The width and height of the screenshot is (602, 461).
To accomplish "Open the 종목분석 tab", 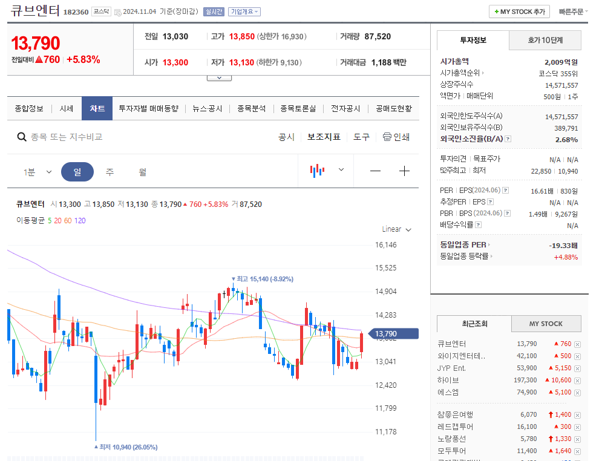I will coord(252,109).
